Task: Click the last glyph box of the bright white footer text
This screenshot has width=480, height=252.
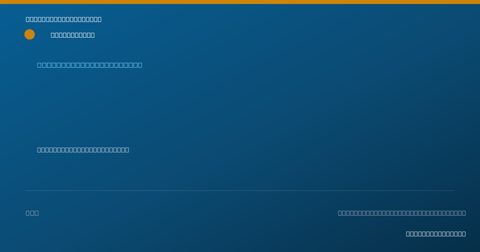Action: coord(464,234)
